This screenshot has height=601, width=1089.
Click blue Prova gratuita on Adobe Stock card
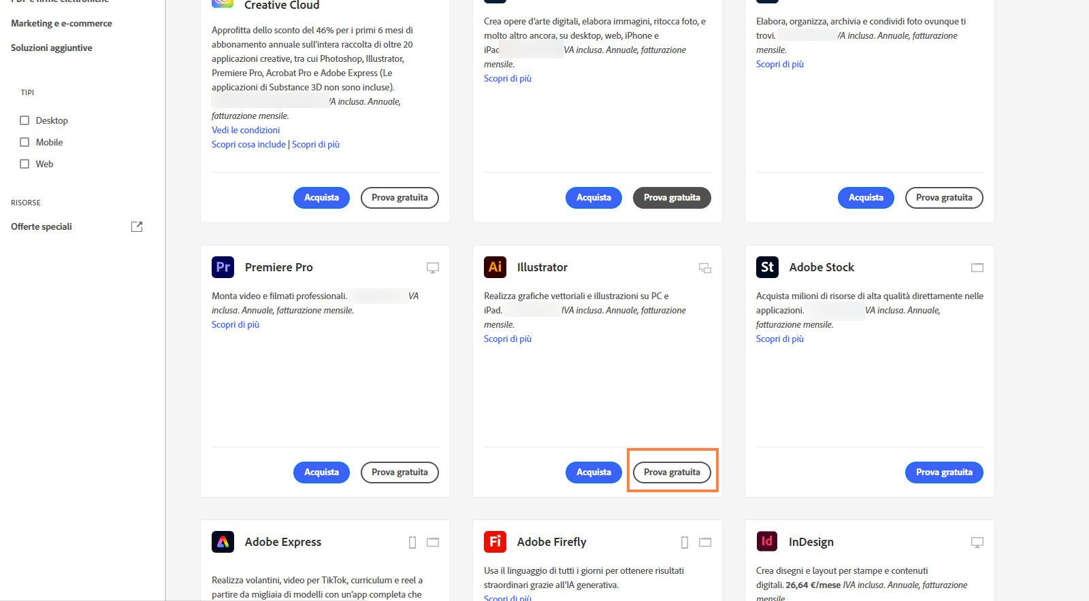(x=944, y=473)
